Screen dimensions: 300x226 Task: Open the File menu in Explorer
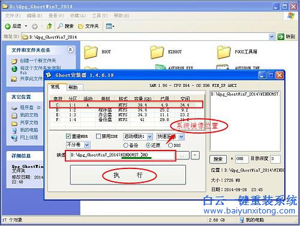click(x=13, y=16)
